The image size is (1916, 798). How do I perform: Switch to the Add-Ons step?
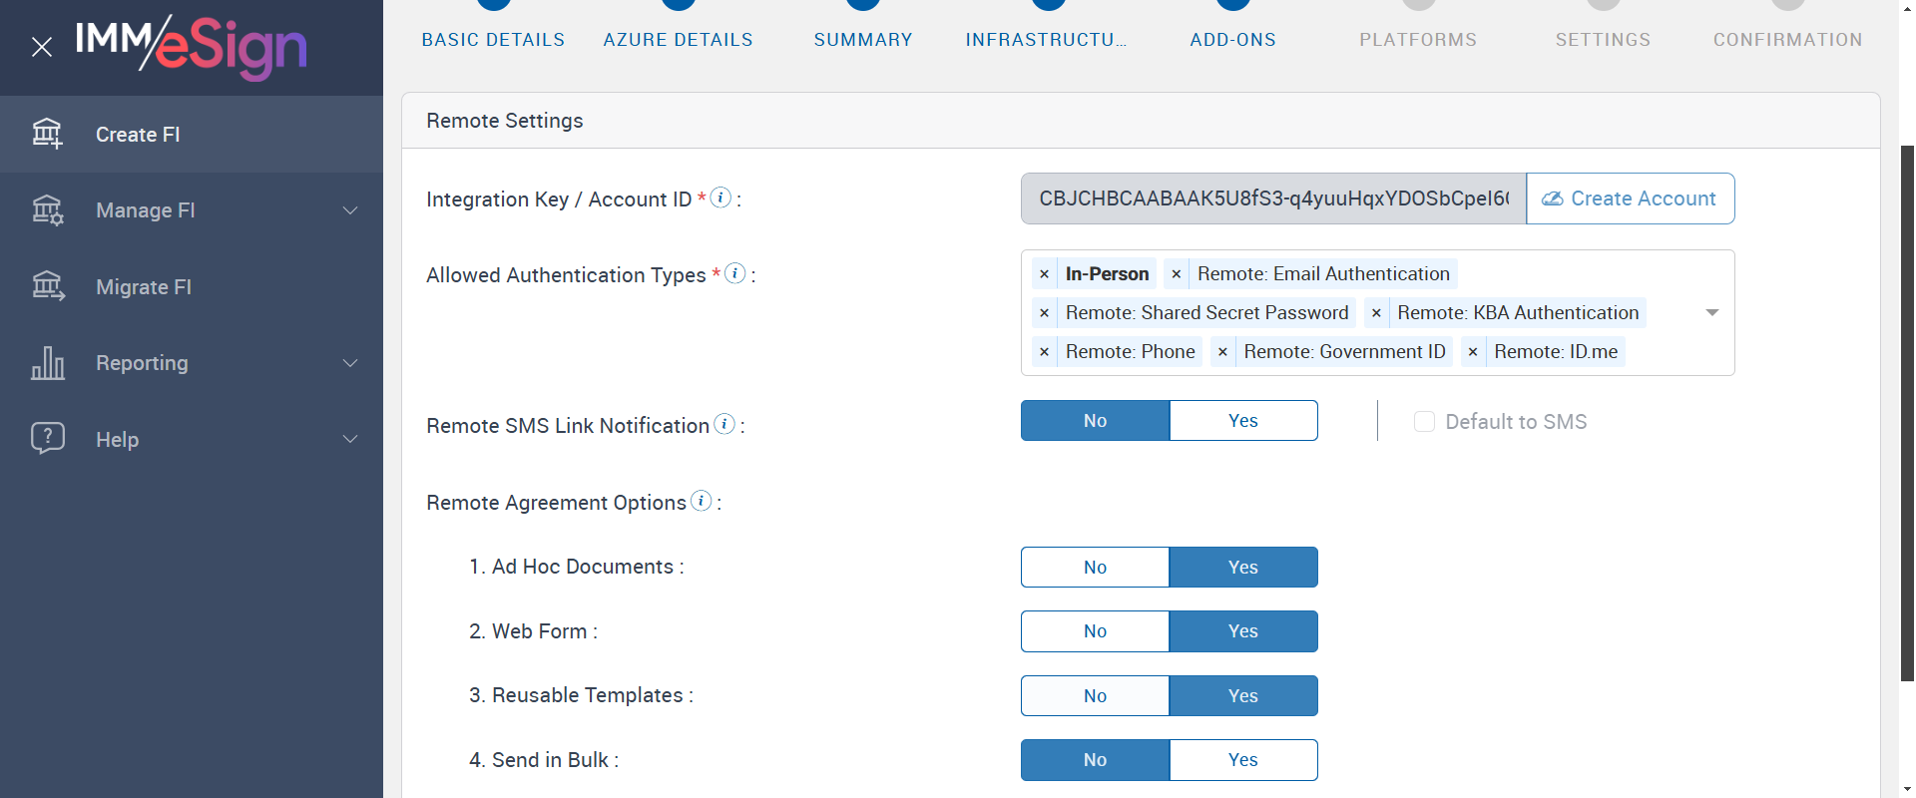1233,39
